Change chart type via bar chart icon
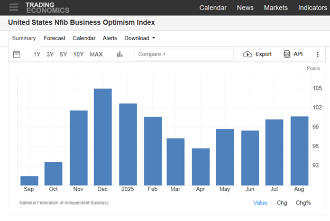The width and height of the screenshot is (330, 221). pyautogui.click(x=120, y=54)
